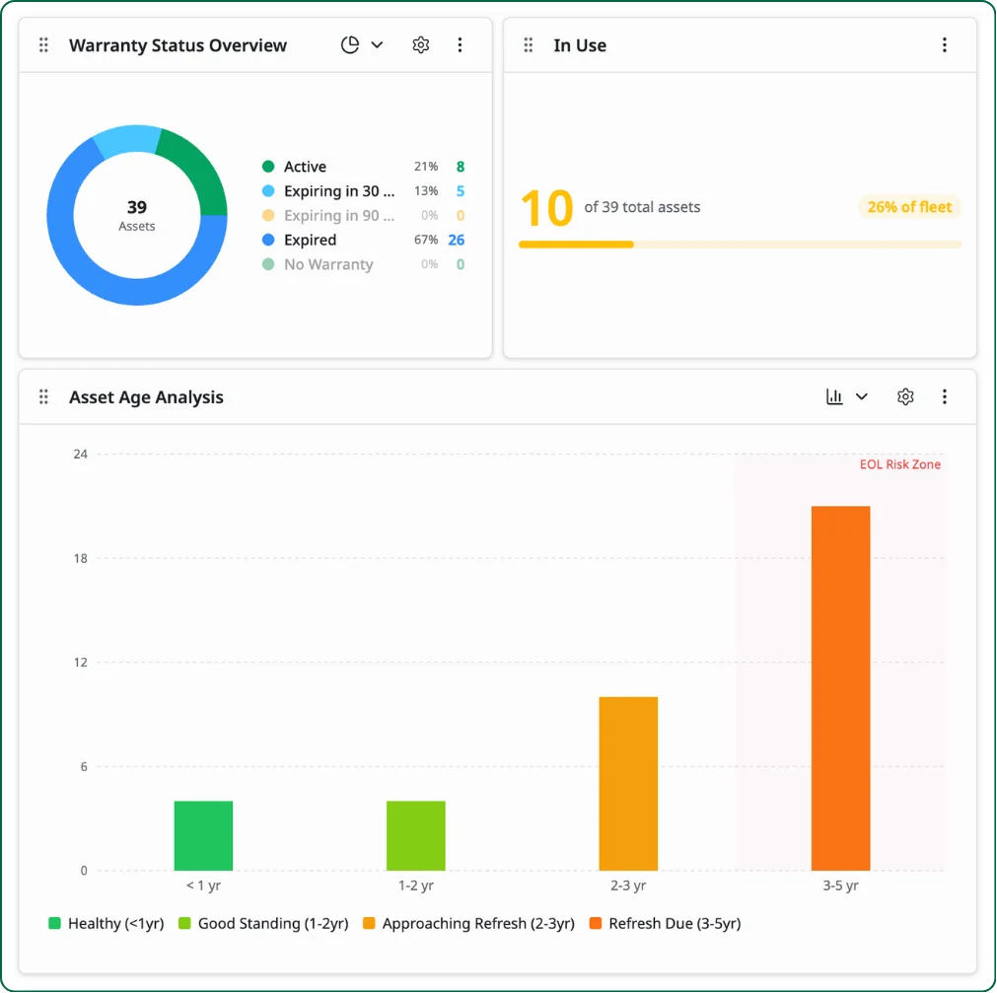Open the pie chart type selector in Warranty Status
Viewport: 997px width, 993px height.
click(x=350, y=45)
